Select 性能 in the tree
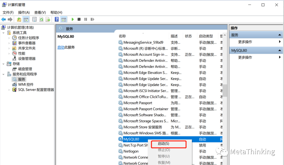Viewport: 284px width, 165px height. tap(22, 53)
